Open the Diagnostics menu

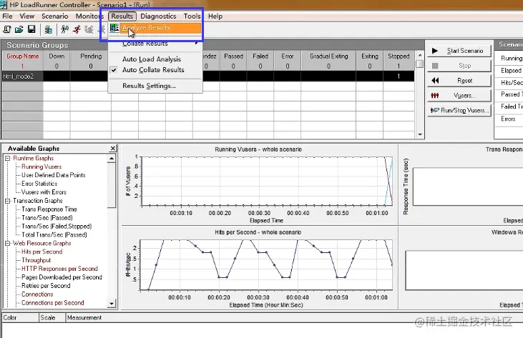tap(158, 16)
